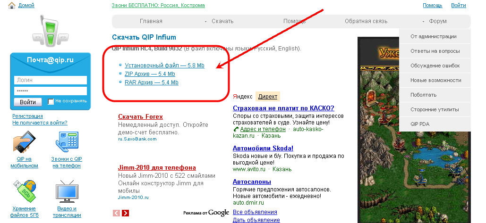
Task: Open Хранение файлов 5Гб link
Action: click(x=25, y=212)
